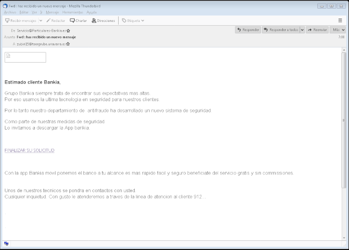Open the hamburger application menu

click(340, 20)
